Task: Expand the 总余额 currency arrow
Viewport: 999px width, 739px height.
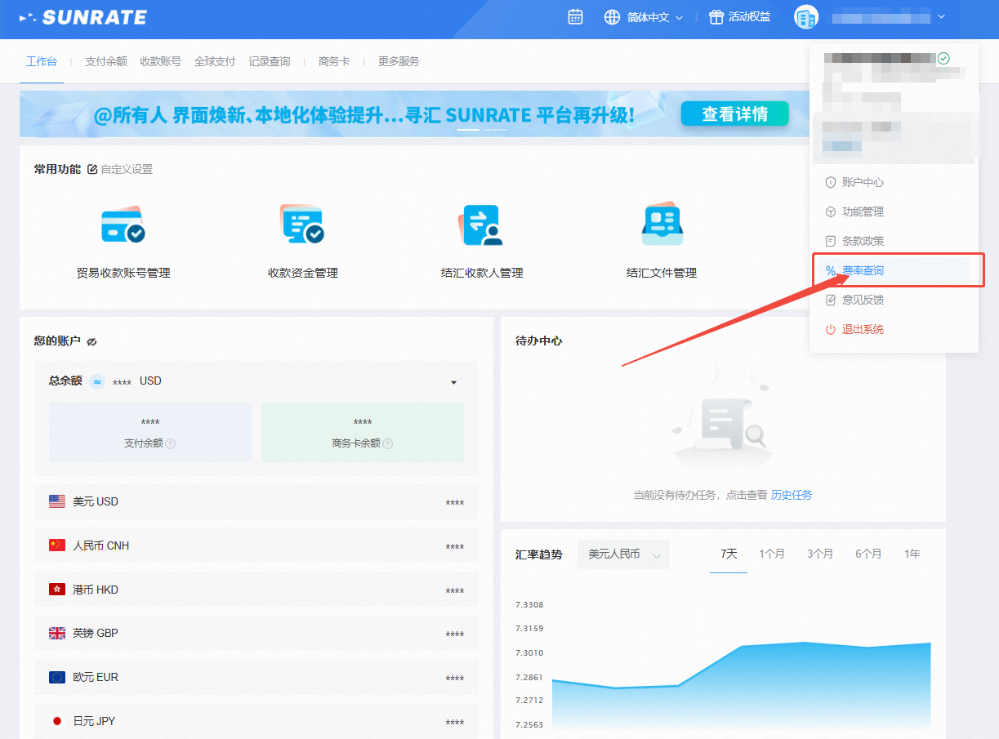Action: pos(454,382)
